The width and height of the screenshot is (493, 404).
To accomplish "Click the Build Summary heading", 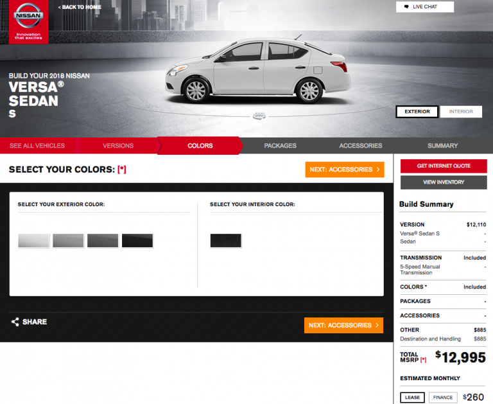I will coord(426,204).
